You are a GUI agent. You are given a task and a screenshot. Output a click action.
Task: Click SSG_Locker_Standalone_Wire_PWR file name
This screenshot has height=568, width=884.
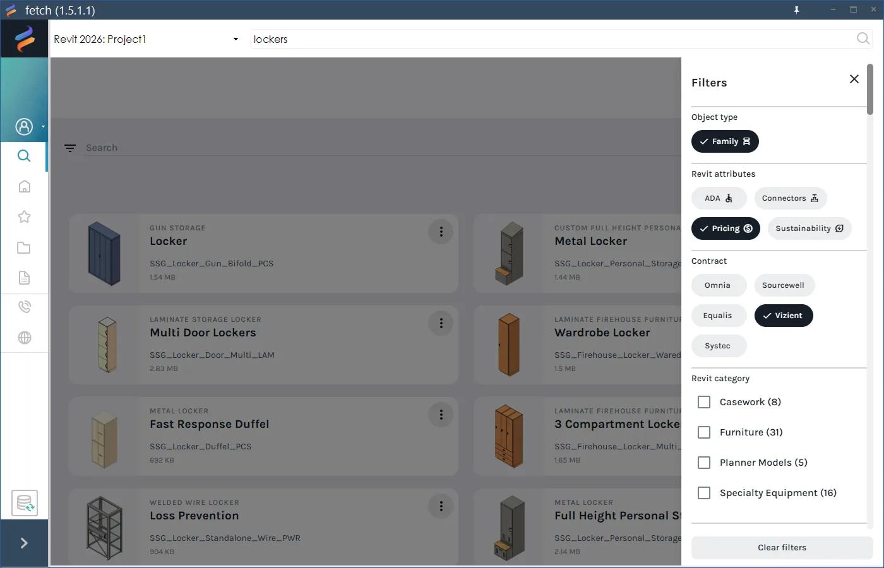(225, 538)
